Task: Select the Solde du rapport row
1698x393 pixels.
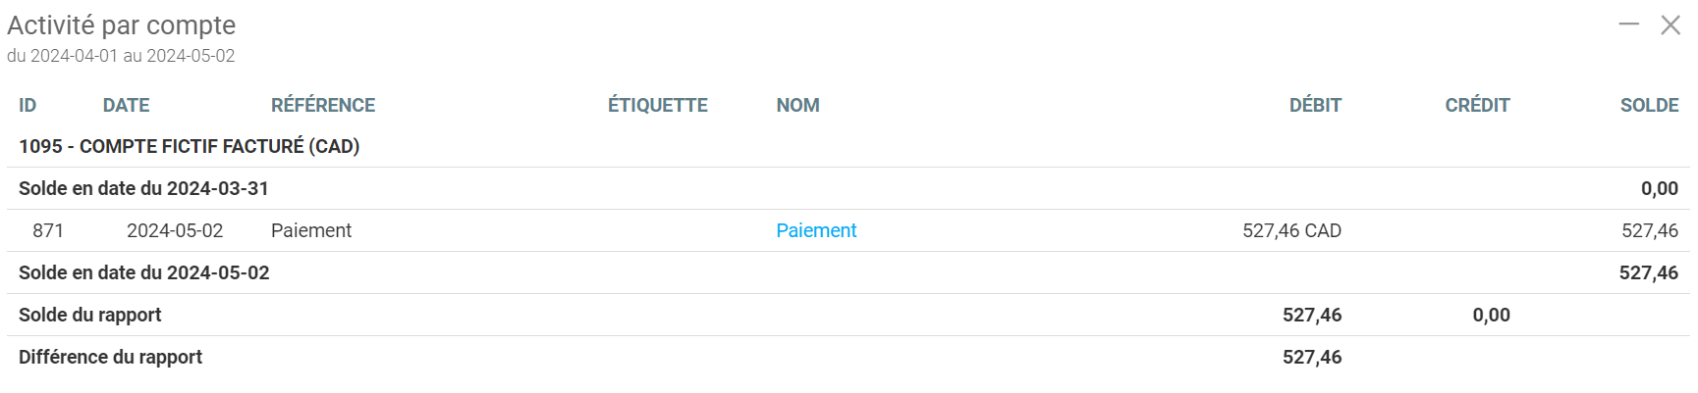Action: click(90, 315)
